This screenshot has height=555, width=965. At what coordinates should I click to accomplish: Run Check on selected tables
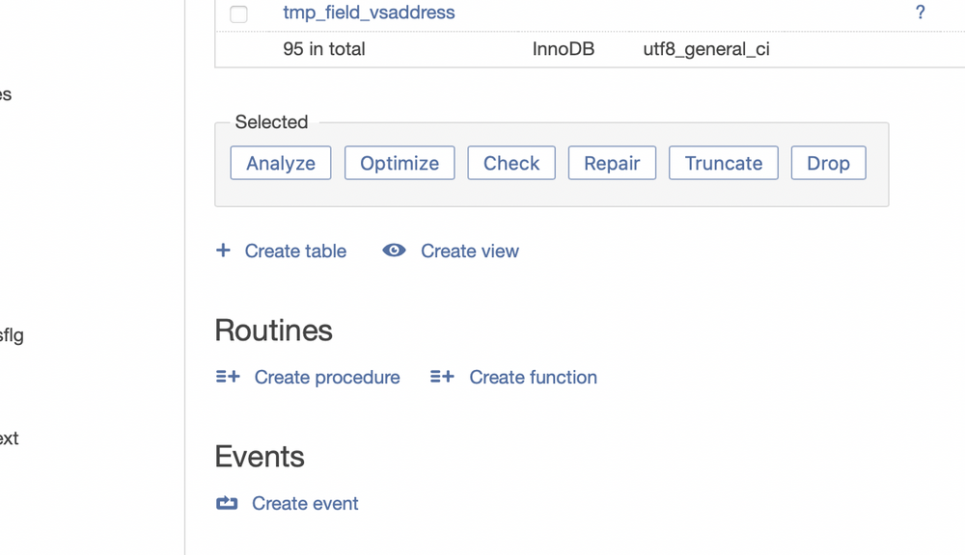(511, 163)
